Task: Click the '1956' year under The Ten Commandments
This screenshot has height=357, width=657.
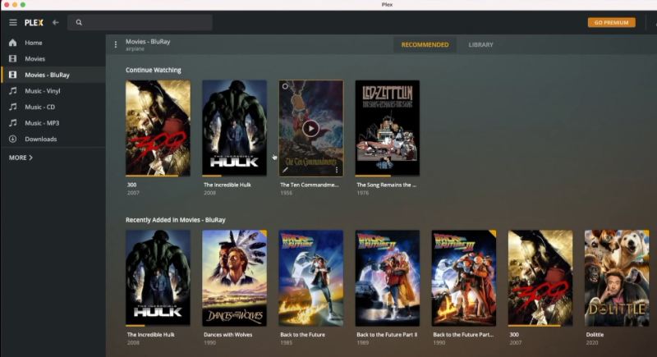Action: [286, 193]
